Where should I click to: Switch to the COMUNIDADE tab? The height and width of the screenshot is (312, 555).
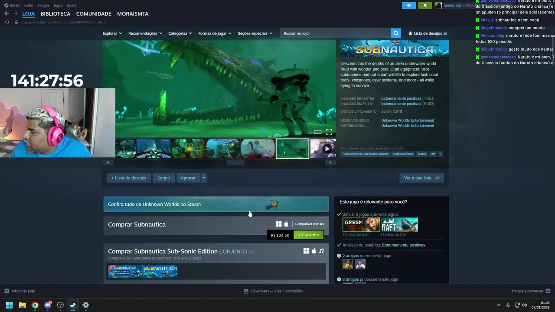click(x=94, y=14)
